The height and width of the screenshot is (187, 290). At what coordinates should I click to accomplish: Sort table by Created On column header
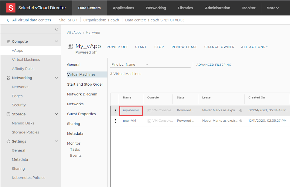tap(257, 97)
